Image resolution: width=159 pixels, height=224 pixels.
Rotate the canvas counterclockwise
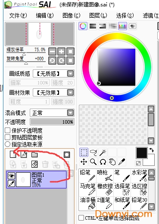pyautogui.click(x=52, y=60)
